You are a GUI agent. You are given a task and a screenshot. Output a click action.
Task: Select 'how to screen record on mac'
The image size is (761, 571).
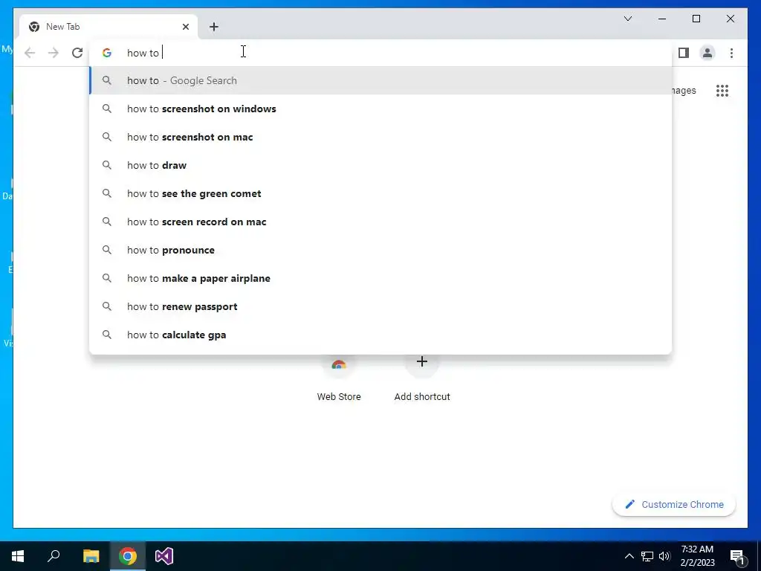click(380, 222)
